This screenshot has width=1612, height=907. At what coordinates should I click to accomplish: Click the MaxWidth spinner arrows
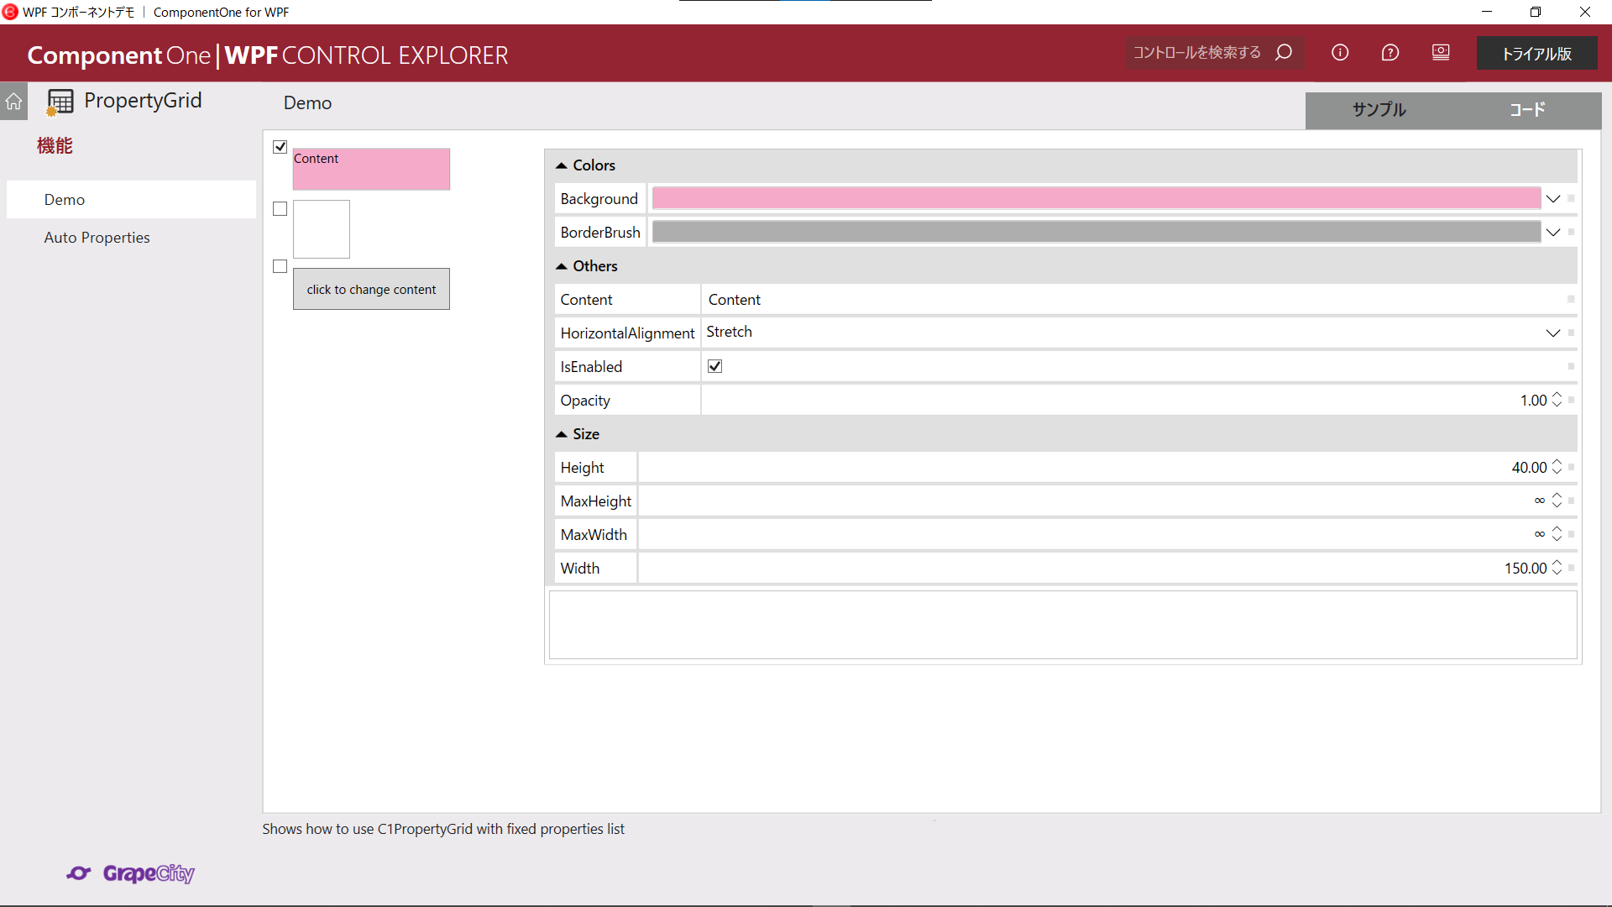click(x=1557, y=534)
